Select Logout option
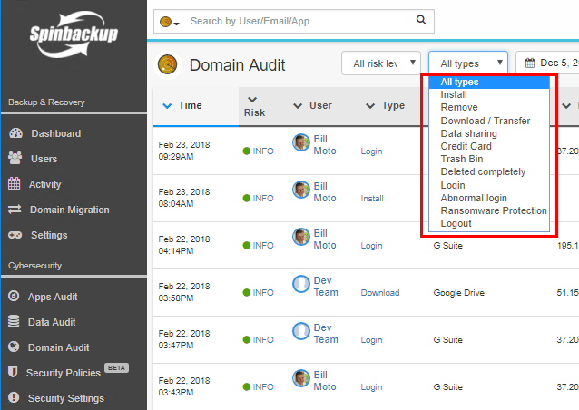The image size is (579, 410). (x=489, y=224)
